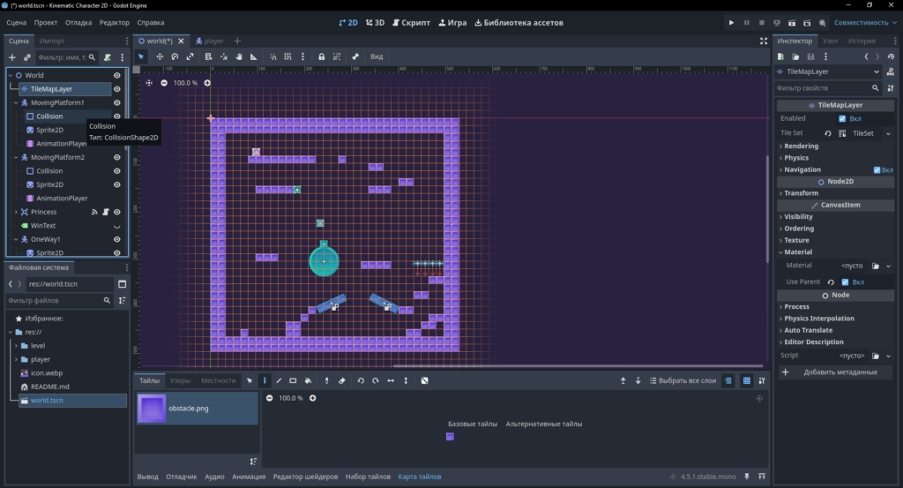Select the Select Mode arrow tool
Screen dimensions: 903x488
tap(141, 56)
